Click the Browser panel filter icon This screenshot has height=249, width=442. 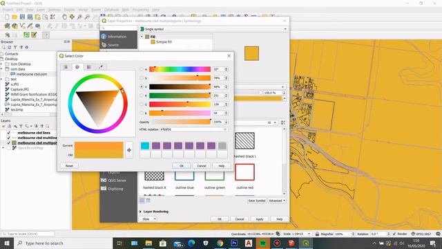click(15, 48)
